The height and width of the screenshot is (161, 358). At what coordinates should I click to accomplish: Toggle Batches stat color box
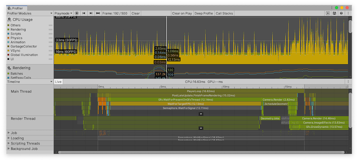[9, 74]
